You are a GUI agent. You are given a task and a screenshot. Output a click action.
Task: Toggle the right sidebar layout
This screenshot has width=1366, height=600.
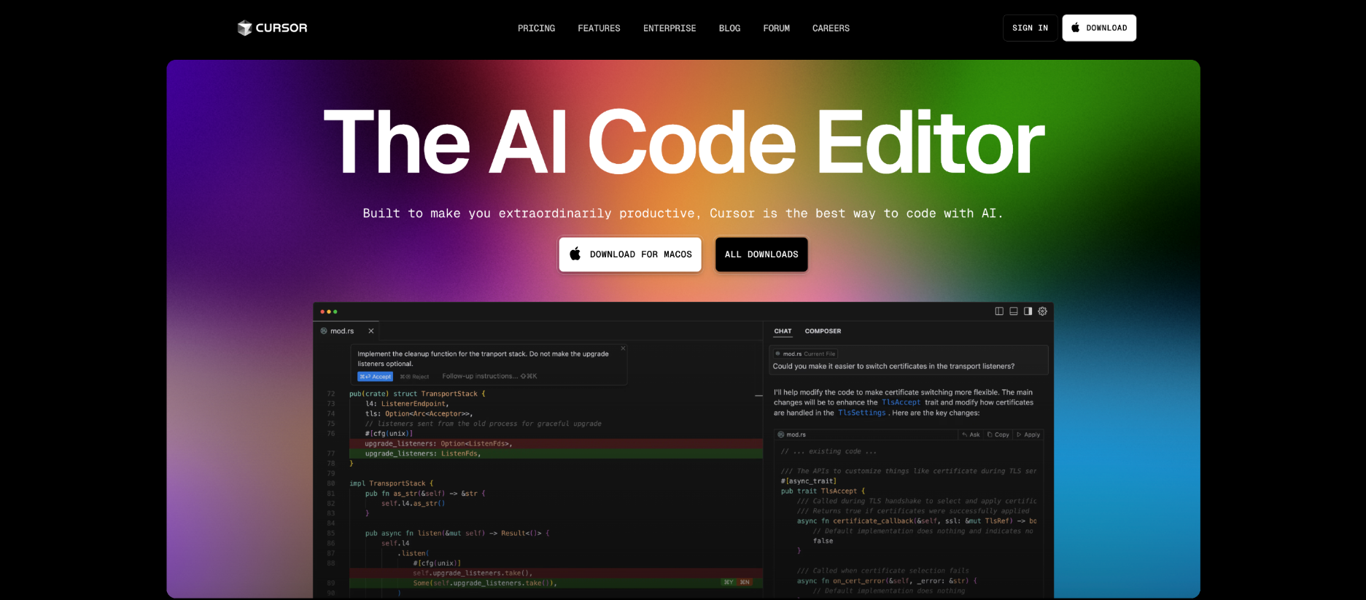tap(1028, 311)
